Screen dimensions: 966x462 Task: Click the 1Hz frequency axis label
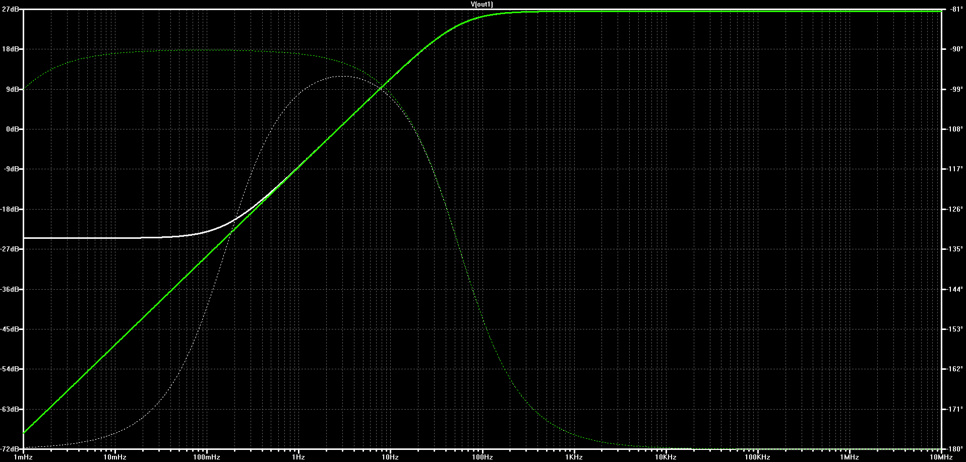click(298, 457)
